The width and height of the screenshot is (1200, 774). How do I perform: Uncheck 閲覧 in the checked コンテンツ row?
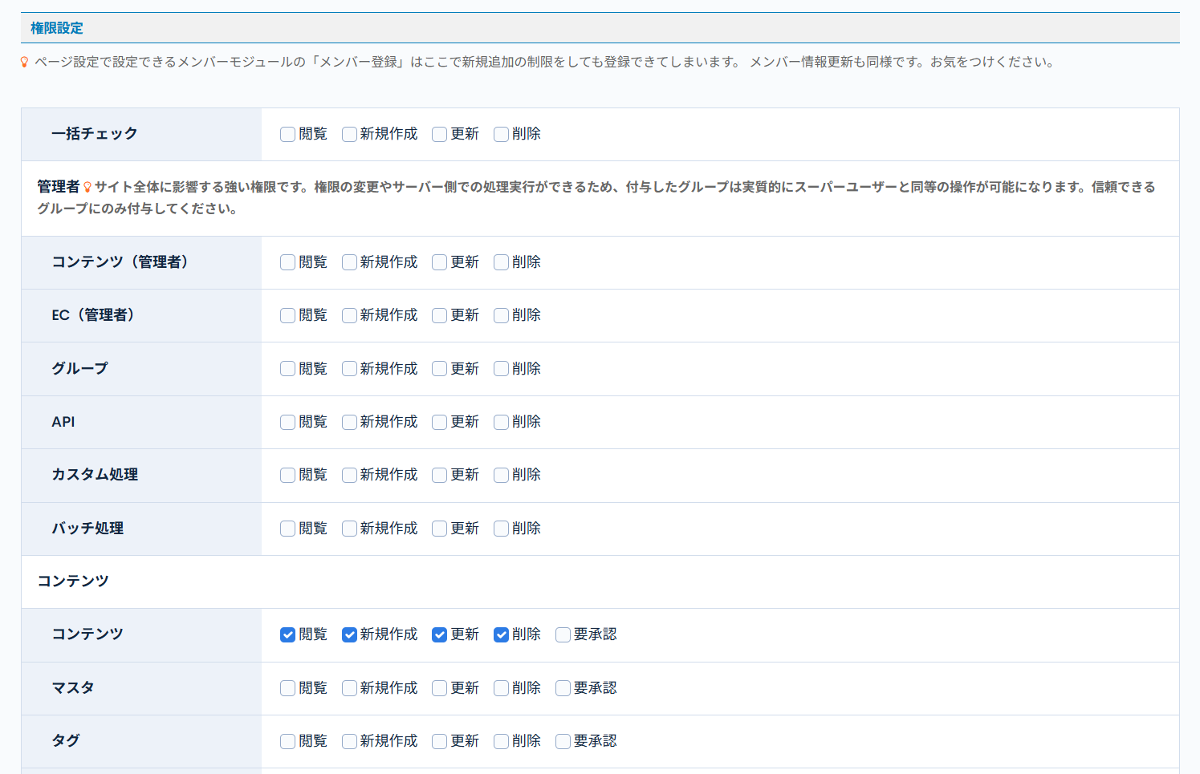(287, 634)
